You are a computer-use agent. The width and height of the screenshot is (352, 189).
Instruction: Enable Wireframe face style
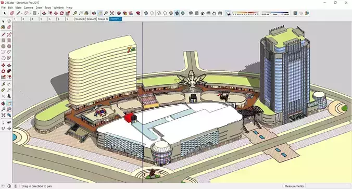pyautogui.click(x=159, y=13)
